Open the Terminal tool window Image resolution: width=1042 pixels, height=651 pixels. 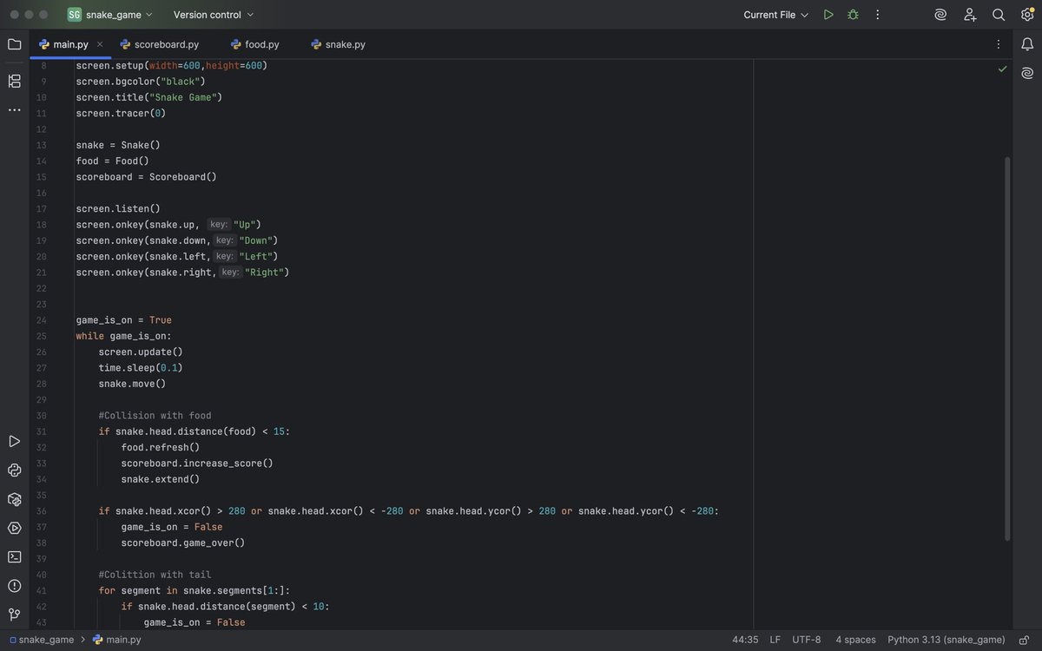14,556
